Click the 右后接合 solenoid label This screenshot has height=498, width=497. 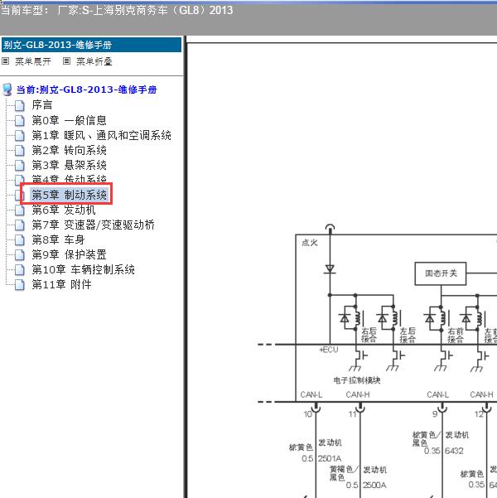point(369,335)
